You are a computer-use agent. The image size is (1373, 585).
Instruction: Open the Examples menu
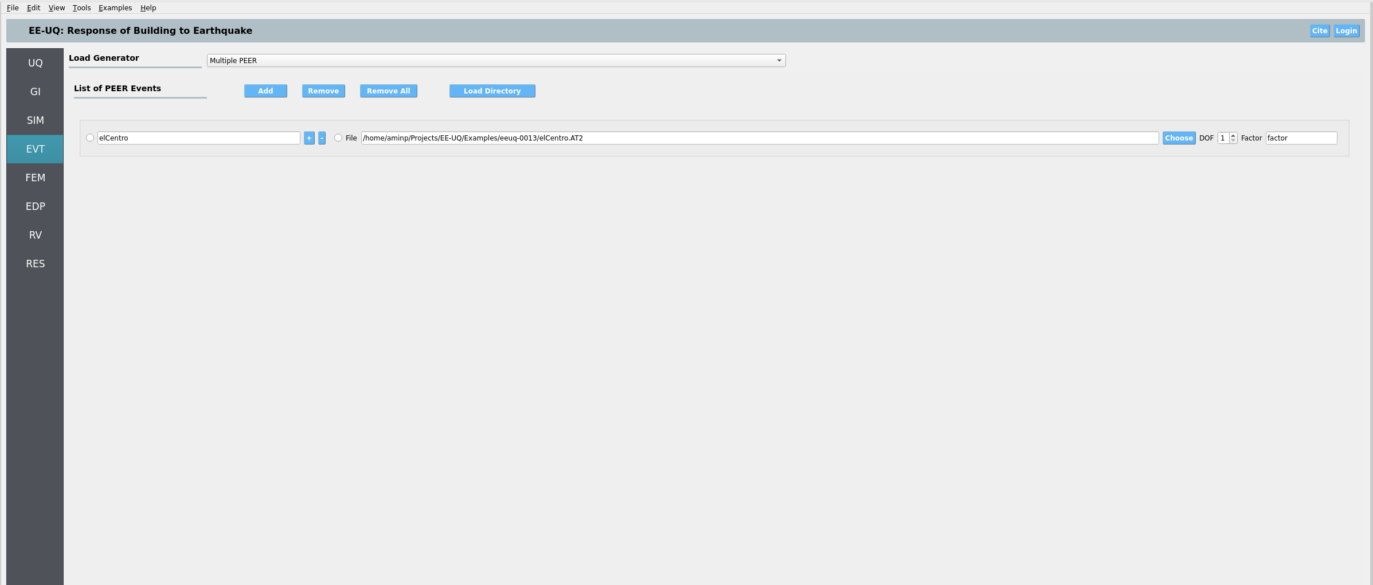(x=115, y=8)
